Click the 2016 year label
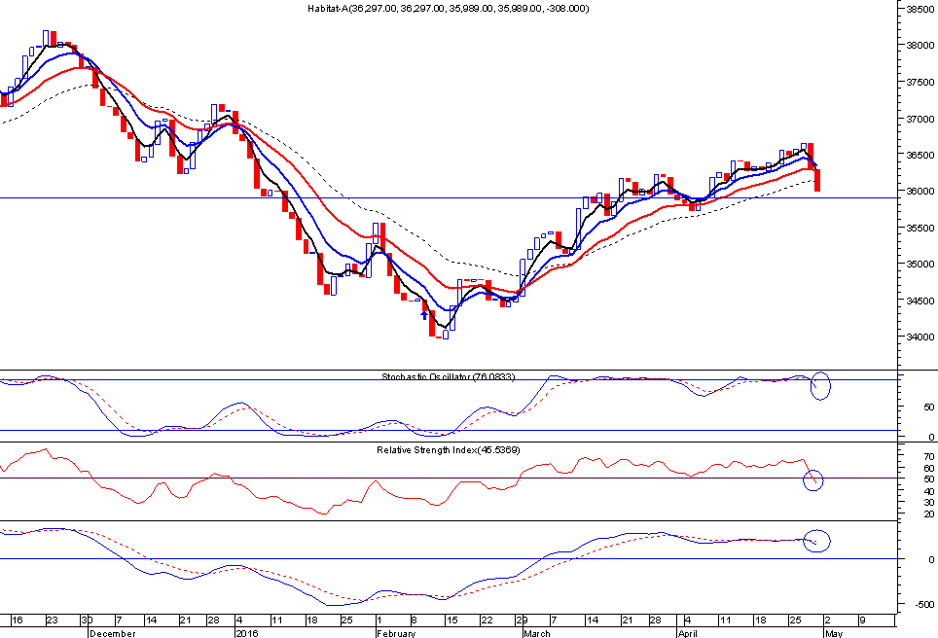938x638 pixels. click(x=247, y=633)
